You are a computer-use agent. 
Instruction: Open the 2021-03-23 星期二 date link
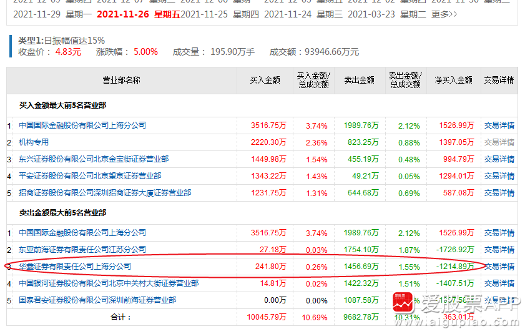click(387, 14)
